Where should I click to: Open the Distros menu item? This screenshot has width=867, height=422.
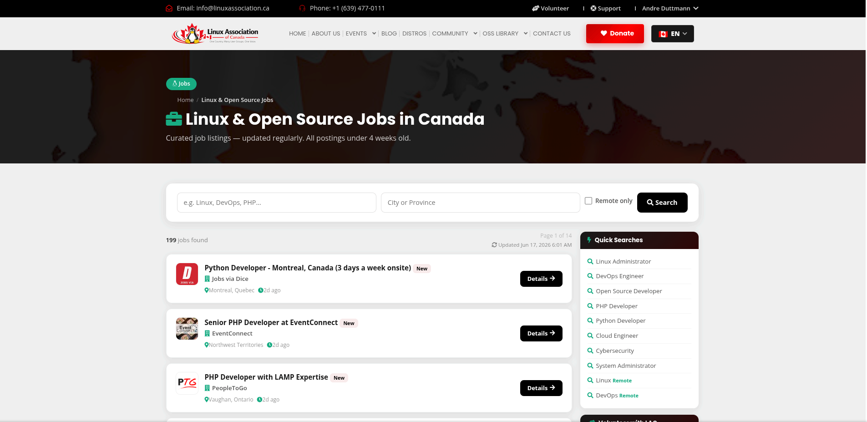click(415, 34)
